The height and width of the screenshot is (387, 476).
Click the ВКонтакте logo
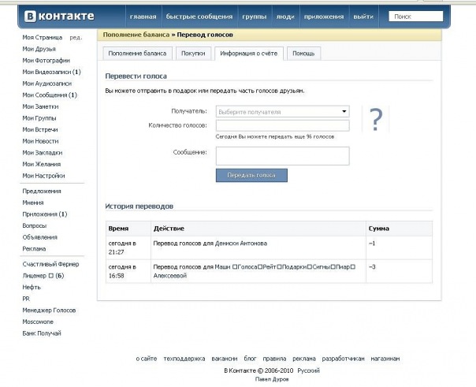tap(59, 16)
